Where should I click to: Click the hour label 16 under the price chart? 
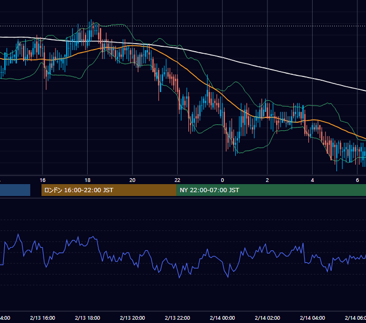43,180
